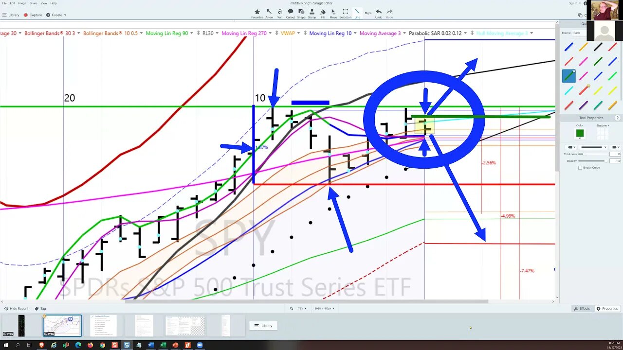
Task: Click the Shadow direction grid
Action: pos(603,134)
